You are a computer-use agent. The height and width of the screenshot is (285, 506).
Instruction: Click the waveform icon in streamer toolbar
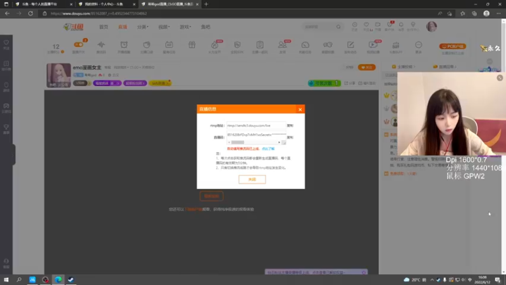(101, 46)
